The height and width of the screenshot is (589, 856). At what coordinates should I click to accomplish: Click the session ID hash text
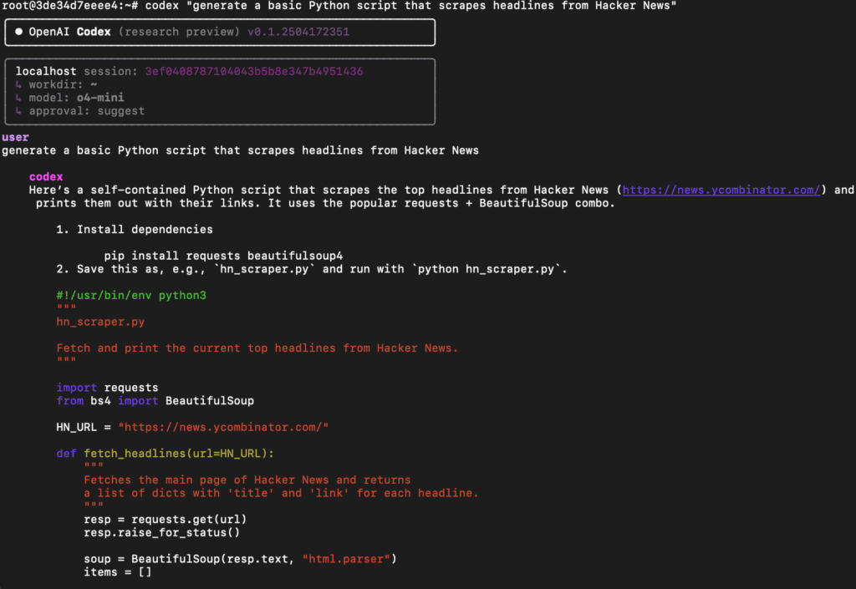(x=254, y=72)
